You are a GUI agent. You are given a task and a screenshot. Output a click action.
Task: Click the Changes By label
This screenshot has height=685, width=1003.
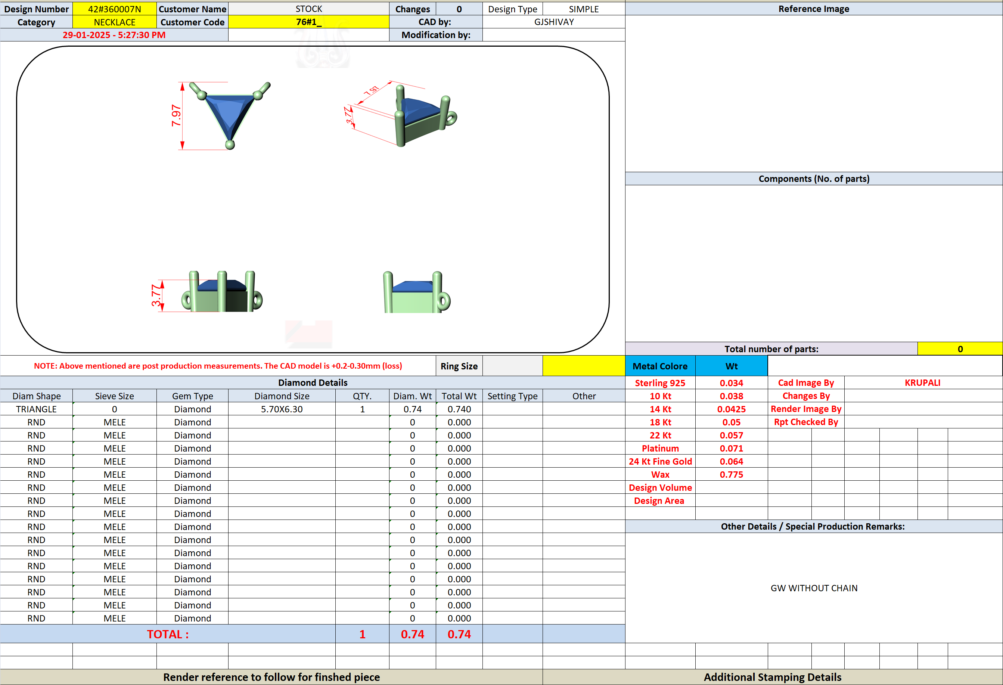[806, 396]
